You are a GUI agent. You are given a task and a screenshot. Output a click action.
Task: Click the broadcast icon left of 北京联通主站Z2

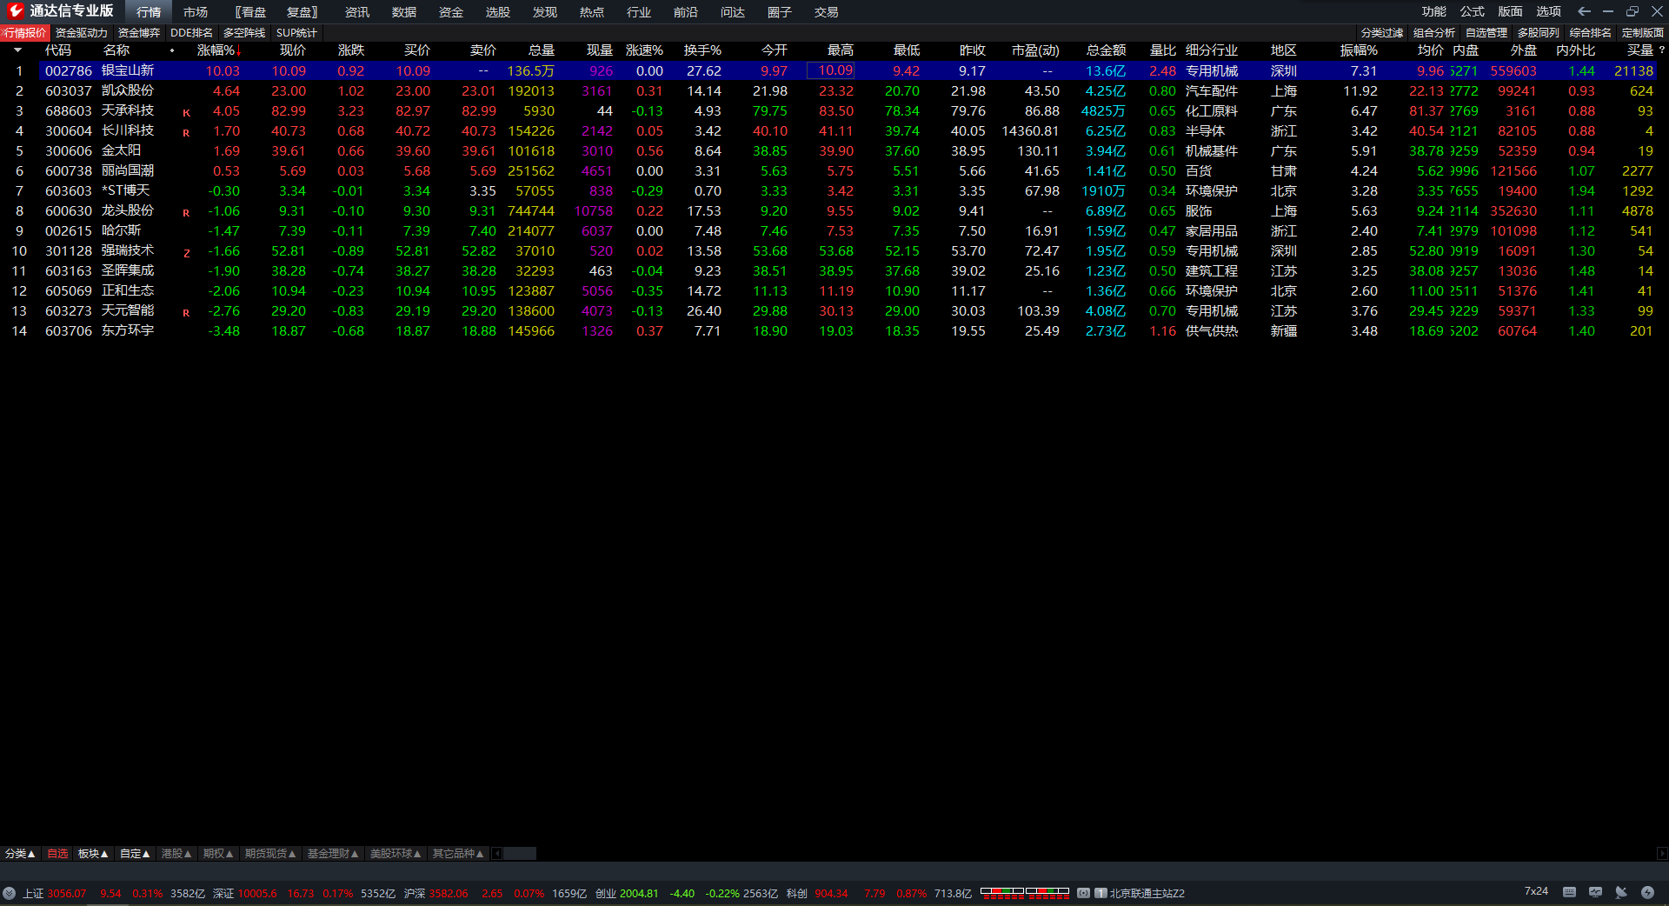[x=1083, y=893]
